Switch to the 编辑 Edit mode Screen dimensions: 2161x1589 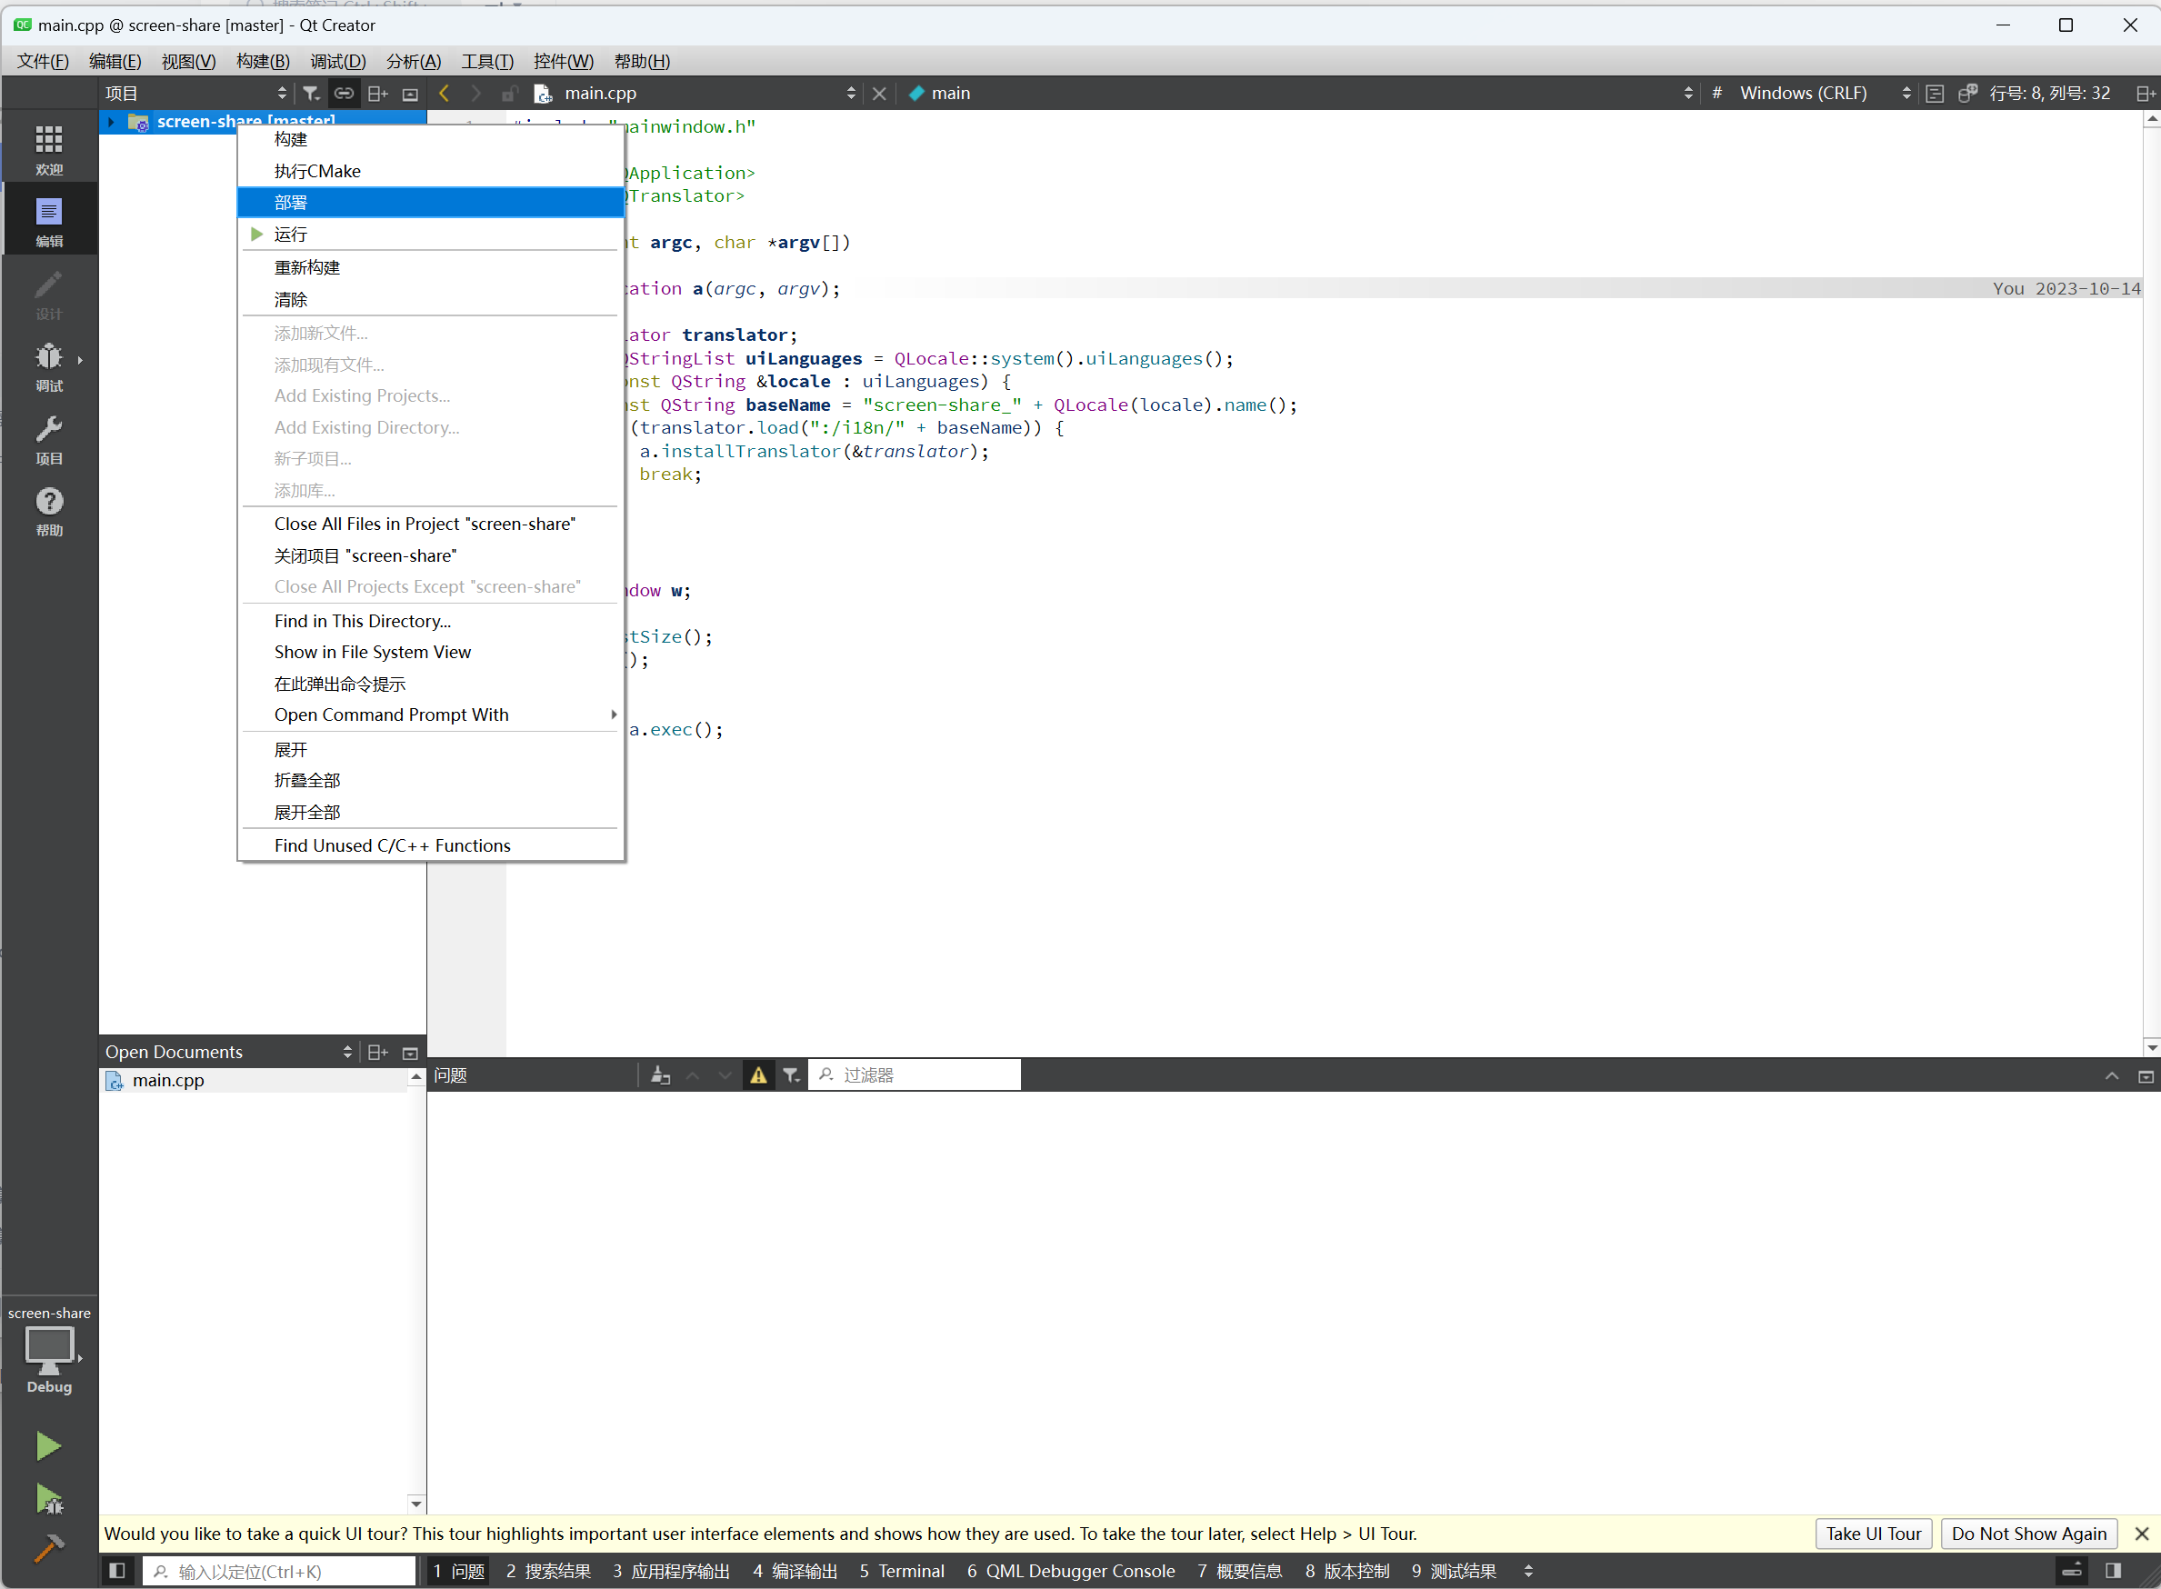49,221
